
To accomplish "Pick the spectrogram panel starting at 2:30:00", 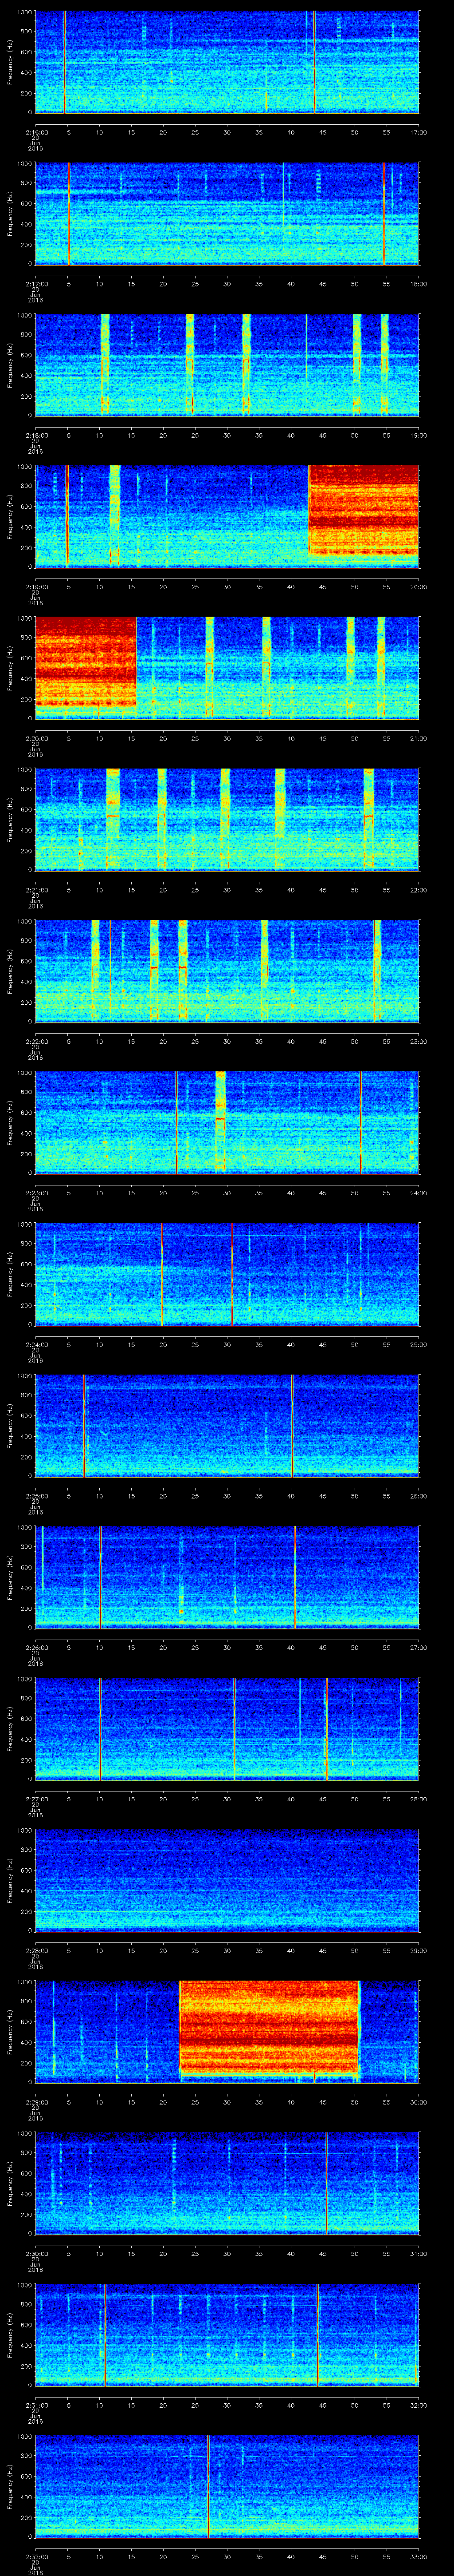I will pyautogui.click(x=227, y=2184).
